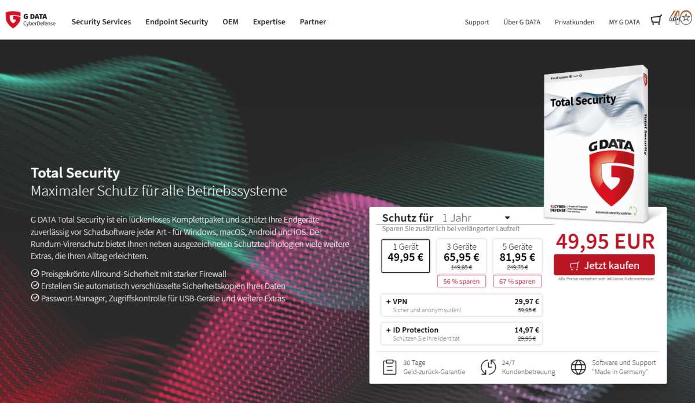Open the Endpoint Security menu
Screen dimensions: 695x403
177,22
